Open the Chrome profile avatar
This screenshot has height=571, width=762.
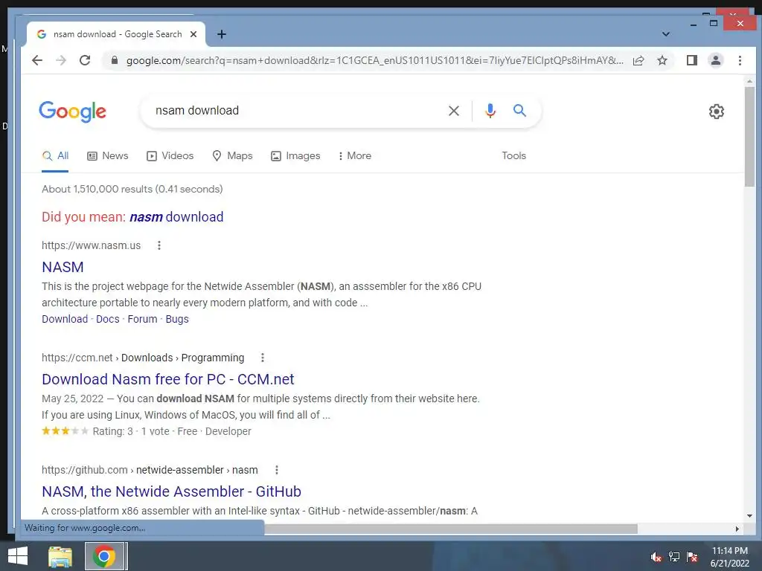click(715, 60)
